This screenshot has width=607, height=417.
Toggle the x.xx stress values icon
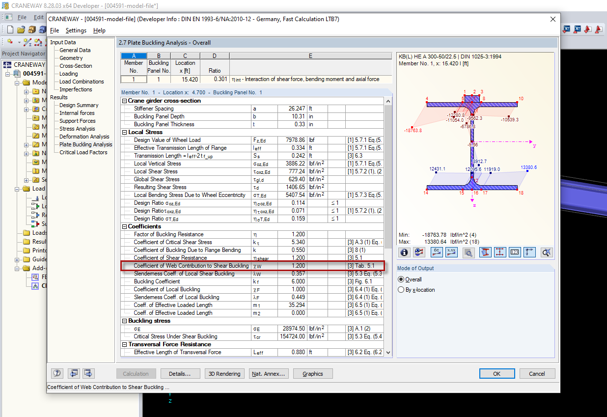point(452,252)
